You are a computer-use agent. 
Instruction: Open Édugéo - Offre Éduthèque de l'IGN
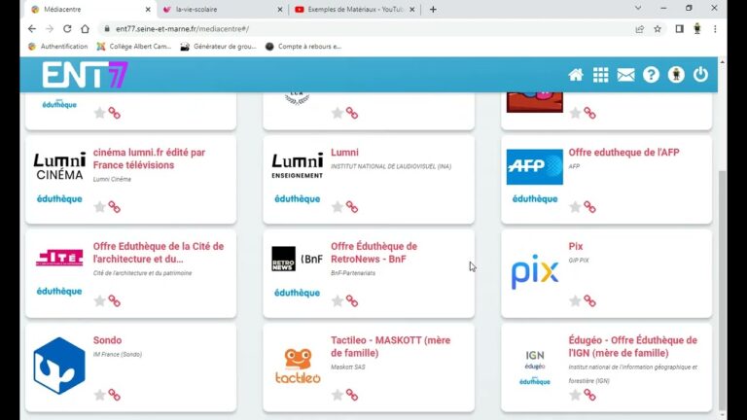pyautogui.click(x=632, y=346)
